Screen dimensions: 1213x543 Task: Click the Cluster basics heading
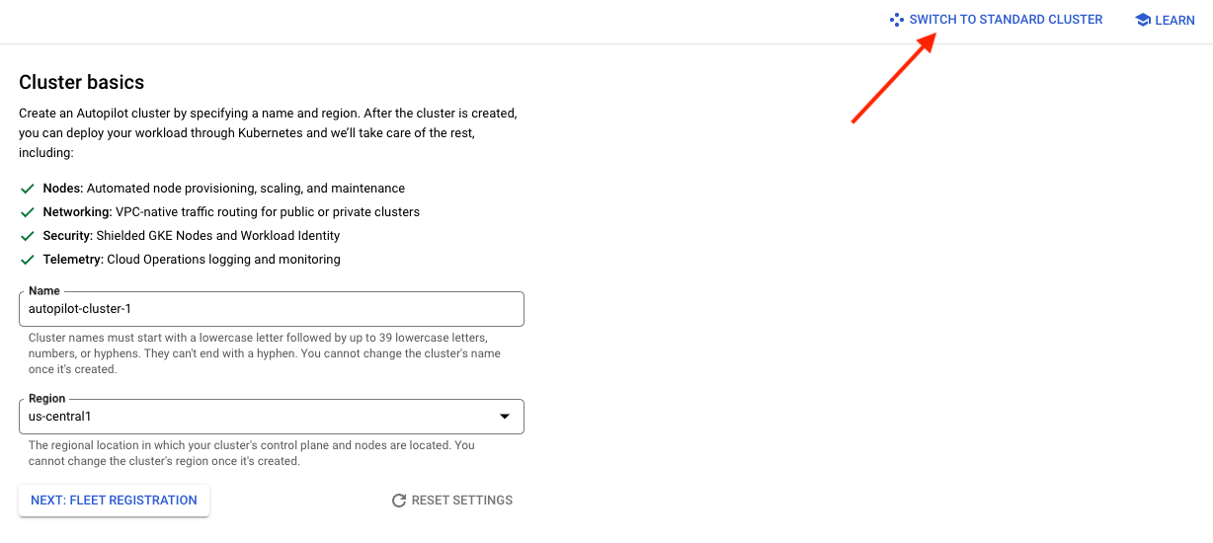coord(82,82)
